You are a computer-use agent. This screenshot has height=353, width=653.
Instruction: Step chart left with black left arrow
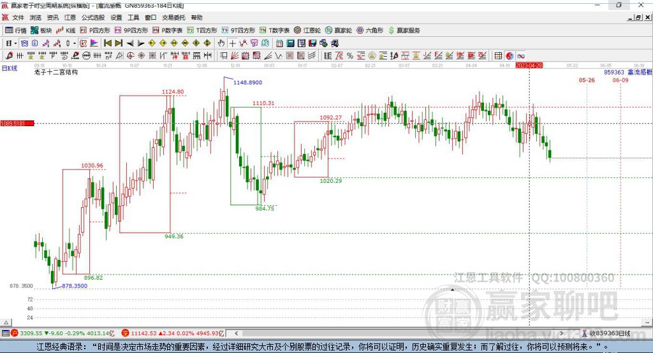click(x=130, y=43)
